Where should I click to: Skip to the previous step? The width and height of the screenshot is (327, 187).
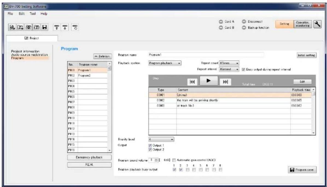pos(192,82)
